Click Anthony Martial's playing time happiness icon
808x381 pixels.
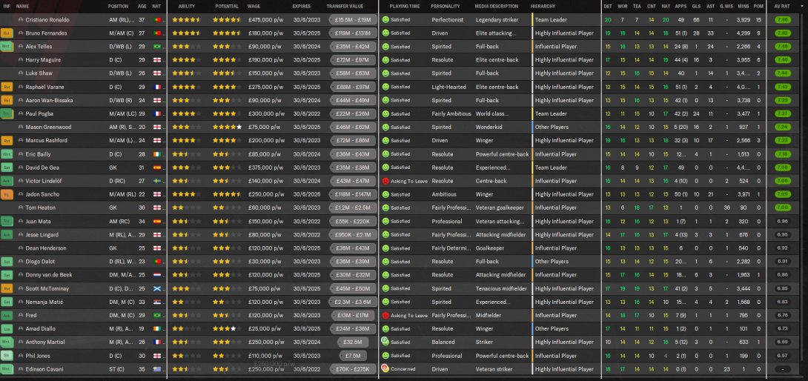pyautogui.click(x=385, y=341)
